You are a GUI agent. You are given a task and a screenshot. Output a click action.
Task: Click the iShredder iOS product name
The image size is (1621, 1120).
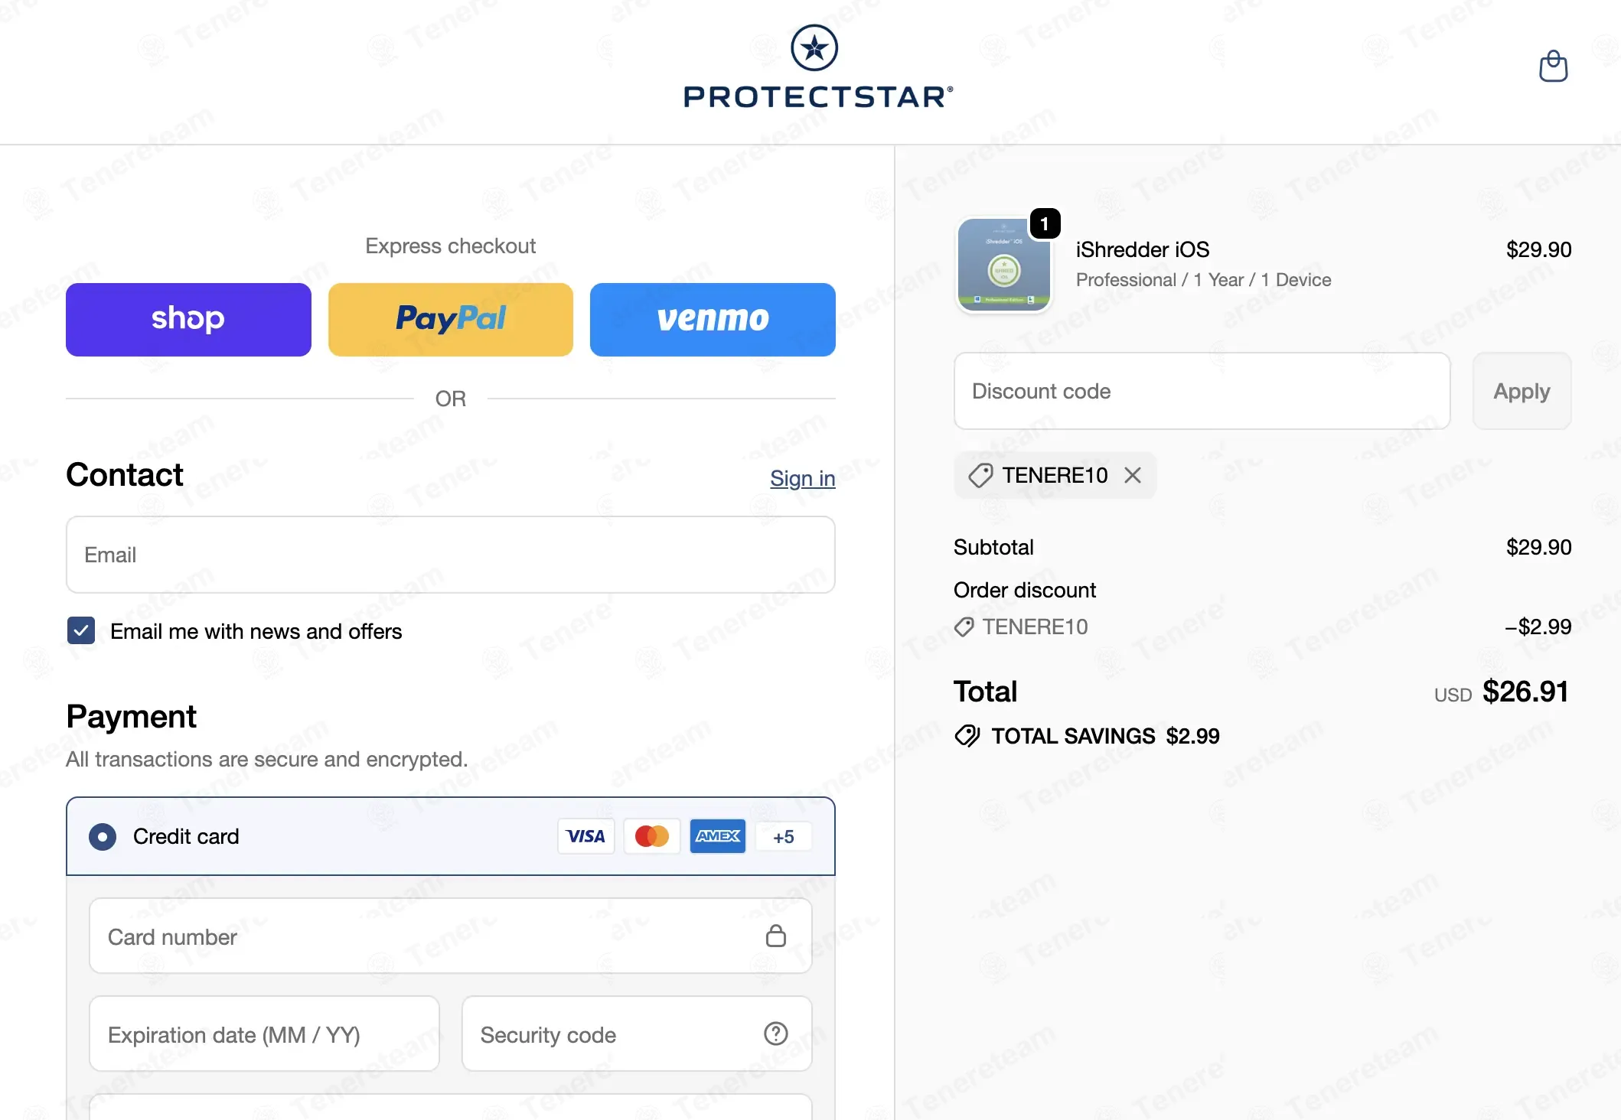[x=1142, y=249]
